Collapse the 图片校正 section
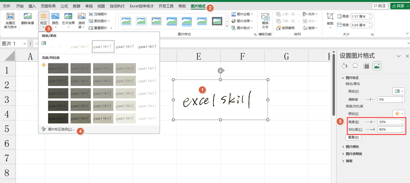The height and width of the screenshot is (183, 410). pyautogui.click(x=343, y=78)
